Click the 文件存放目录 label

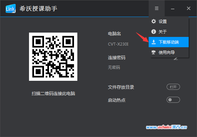121,87
